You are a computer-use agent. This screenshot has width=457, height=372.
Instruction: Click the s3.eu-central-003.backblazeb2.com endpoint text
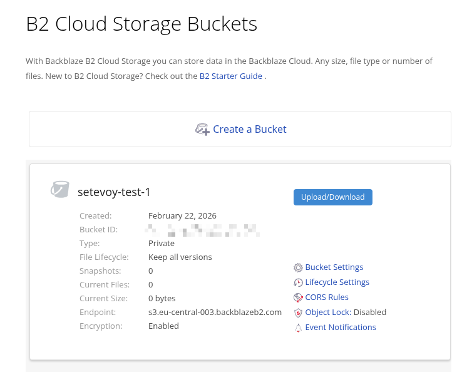[215, 313]
